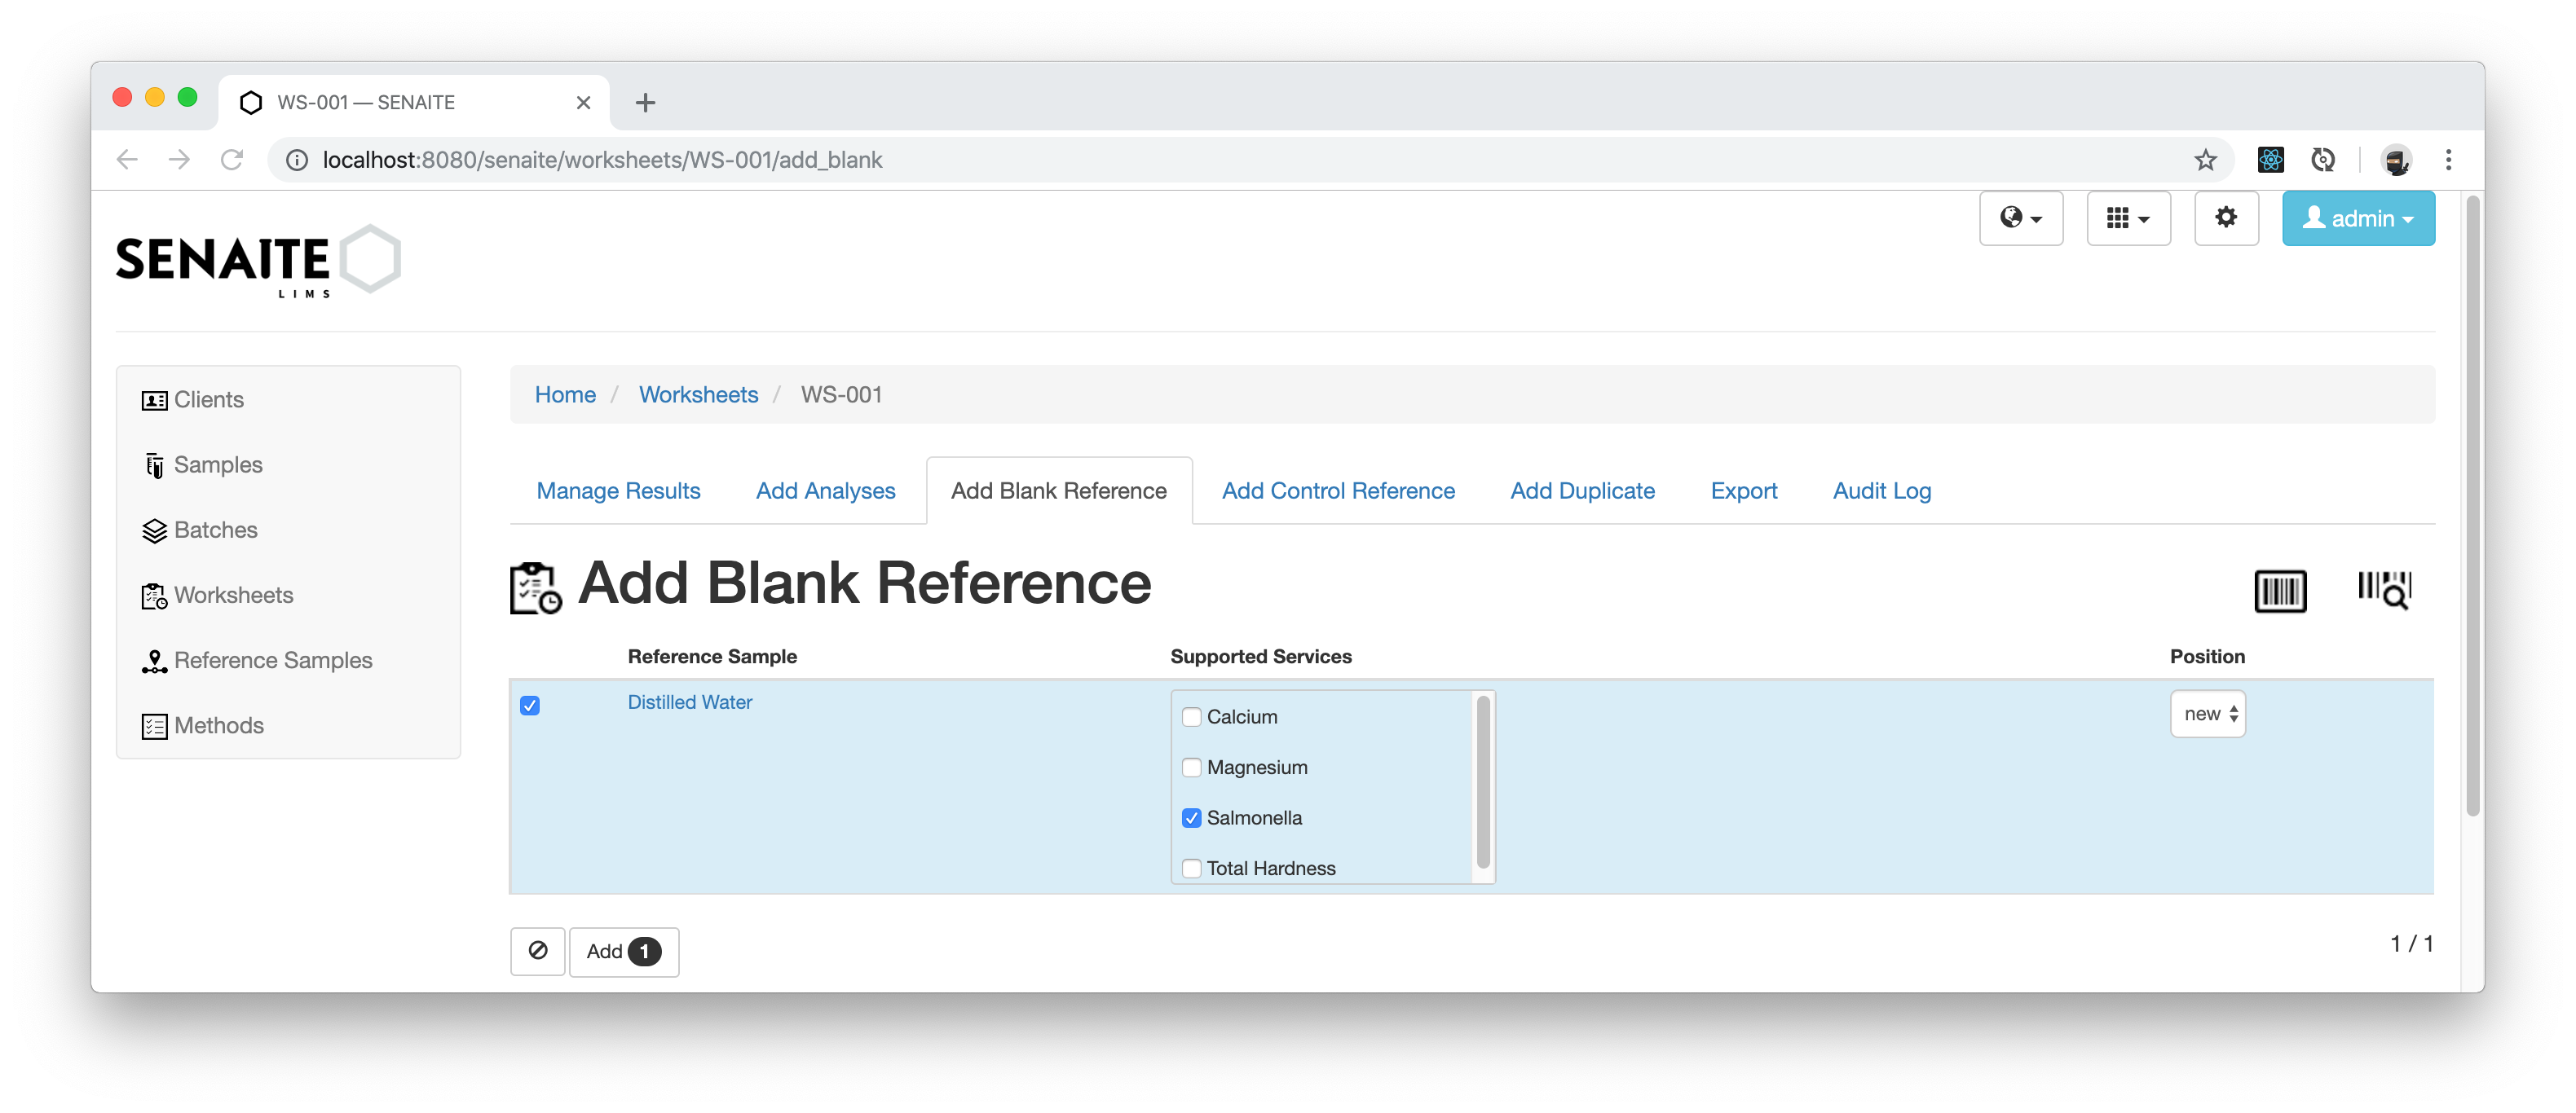Uncheck the Distilled Water row checkbox
This screenshot has width=2576, height=1113.
[530, 706]
